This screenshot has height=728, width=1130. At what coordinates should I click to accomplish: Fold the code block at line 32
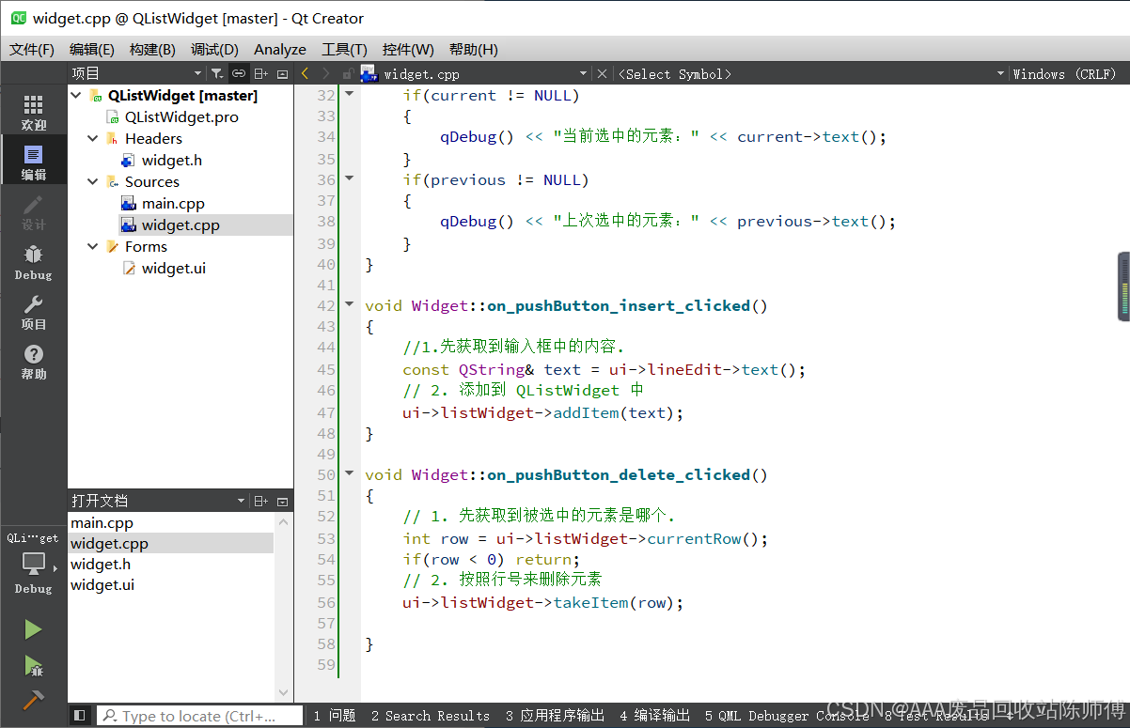pos(350,94)
